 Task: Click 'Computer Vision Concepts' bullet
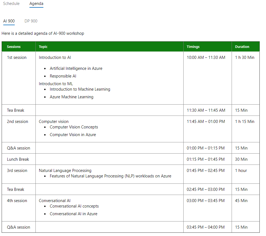[x=74, y=127]
